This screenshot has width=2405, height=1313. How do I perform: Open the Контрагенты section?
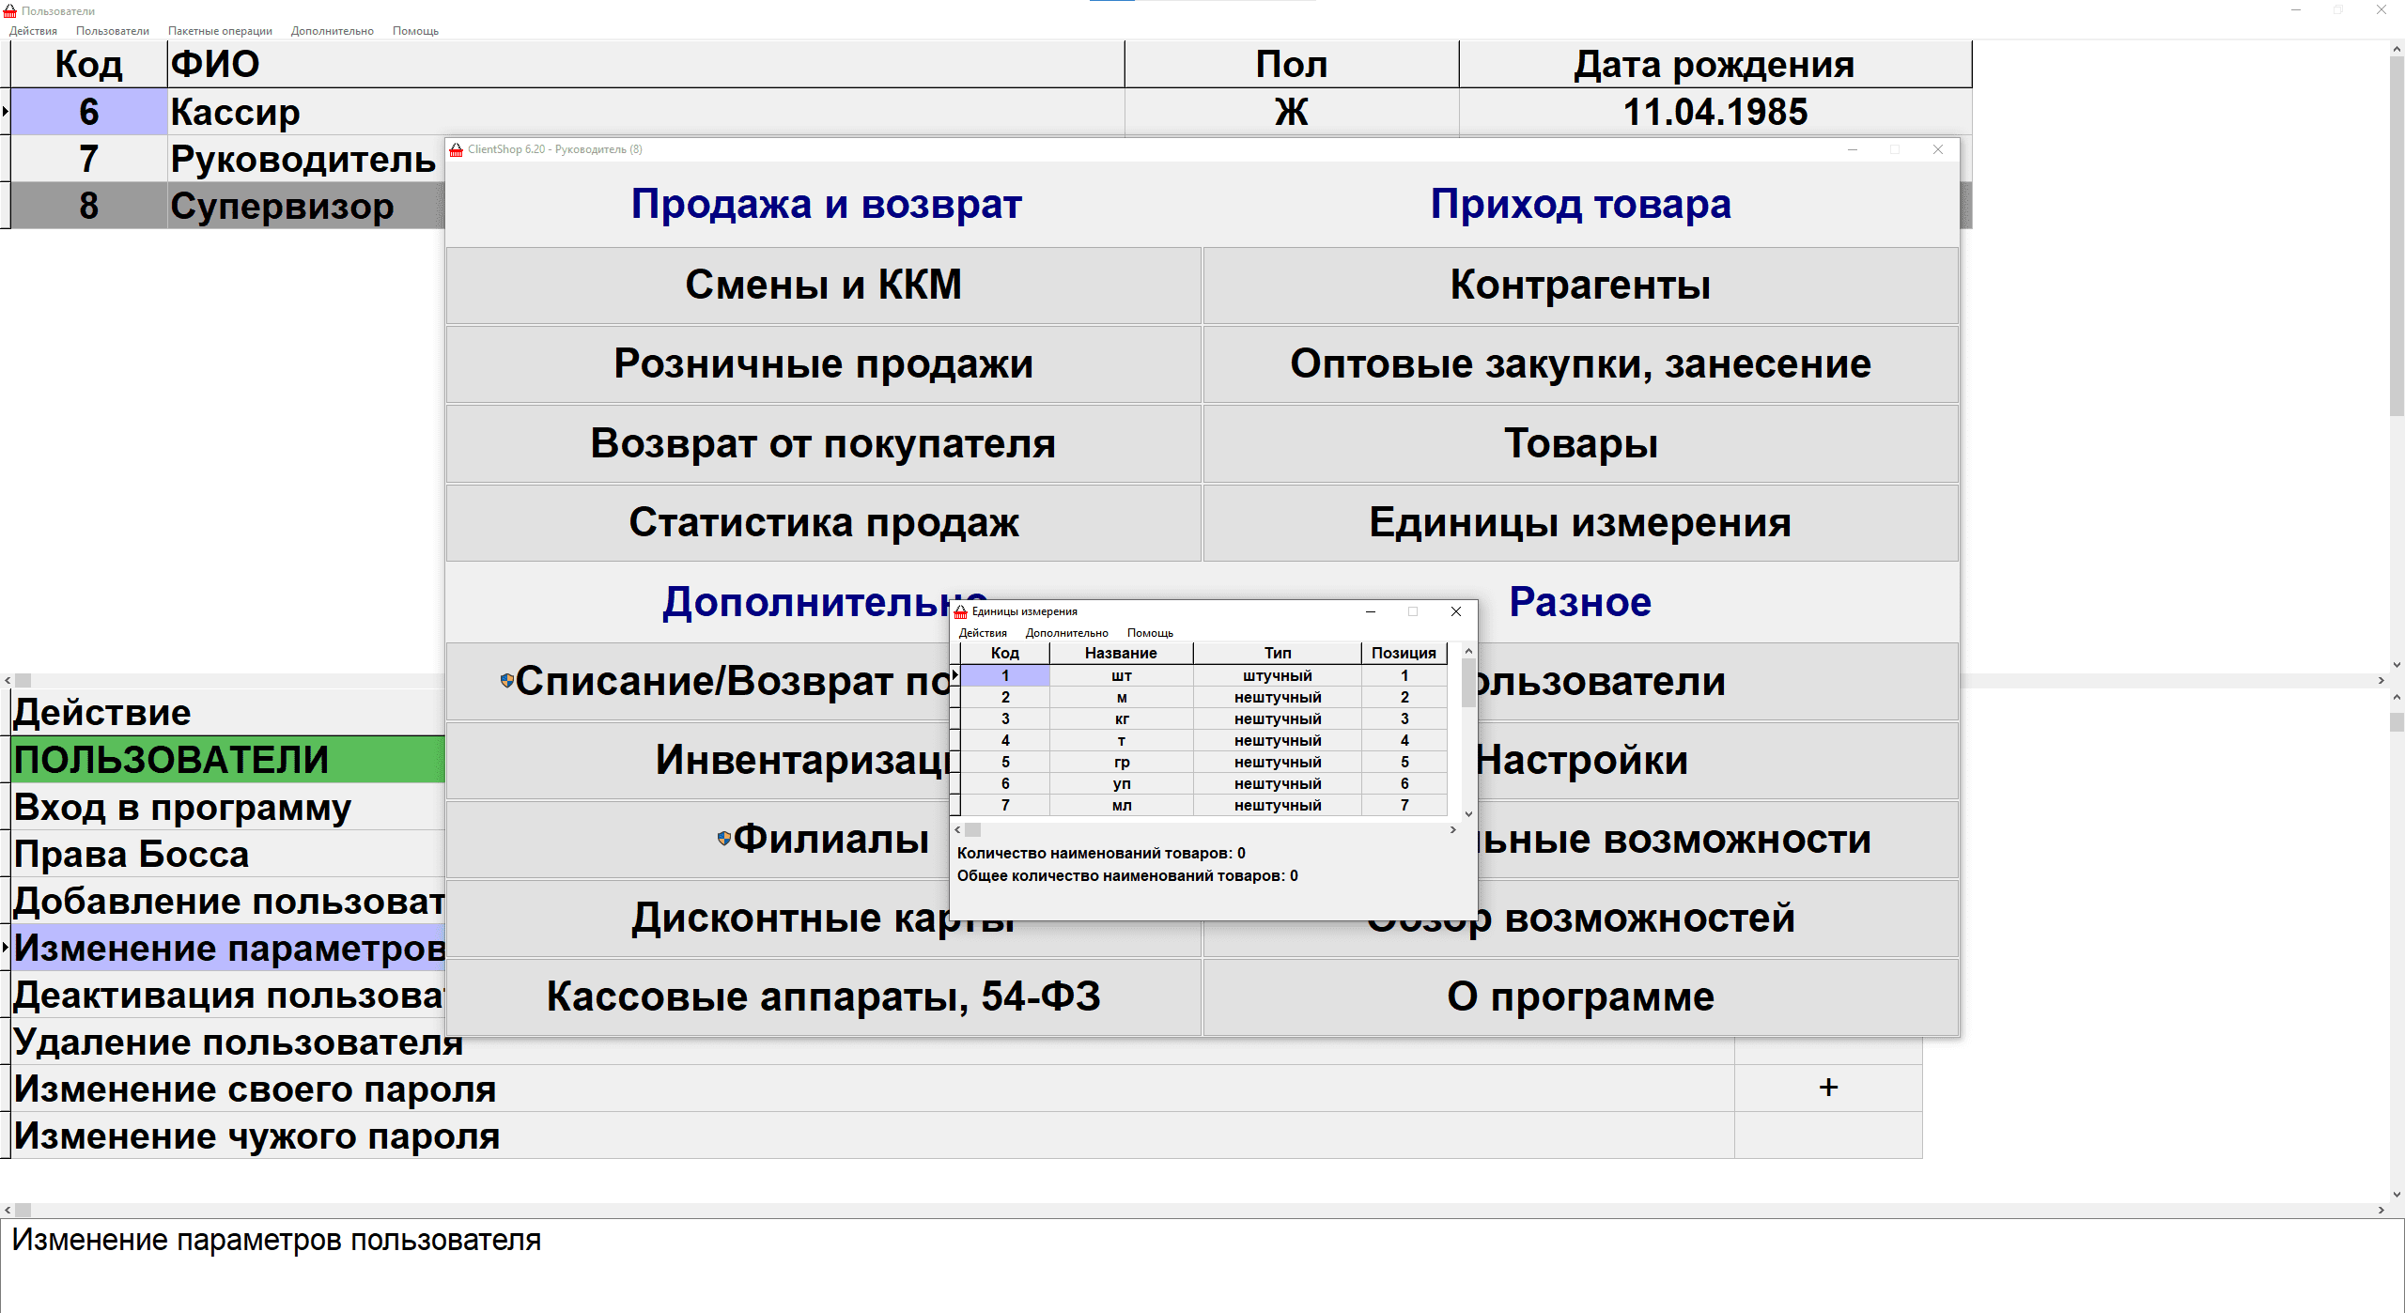tap(1579, 286)
